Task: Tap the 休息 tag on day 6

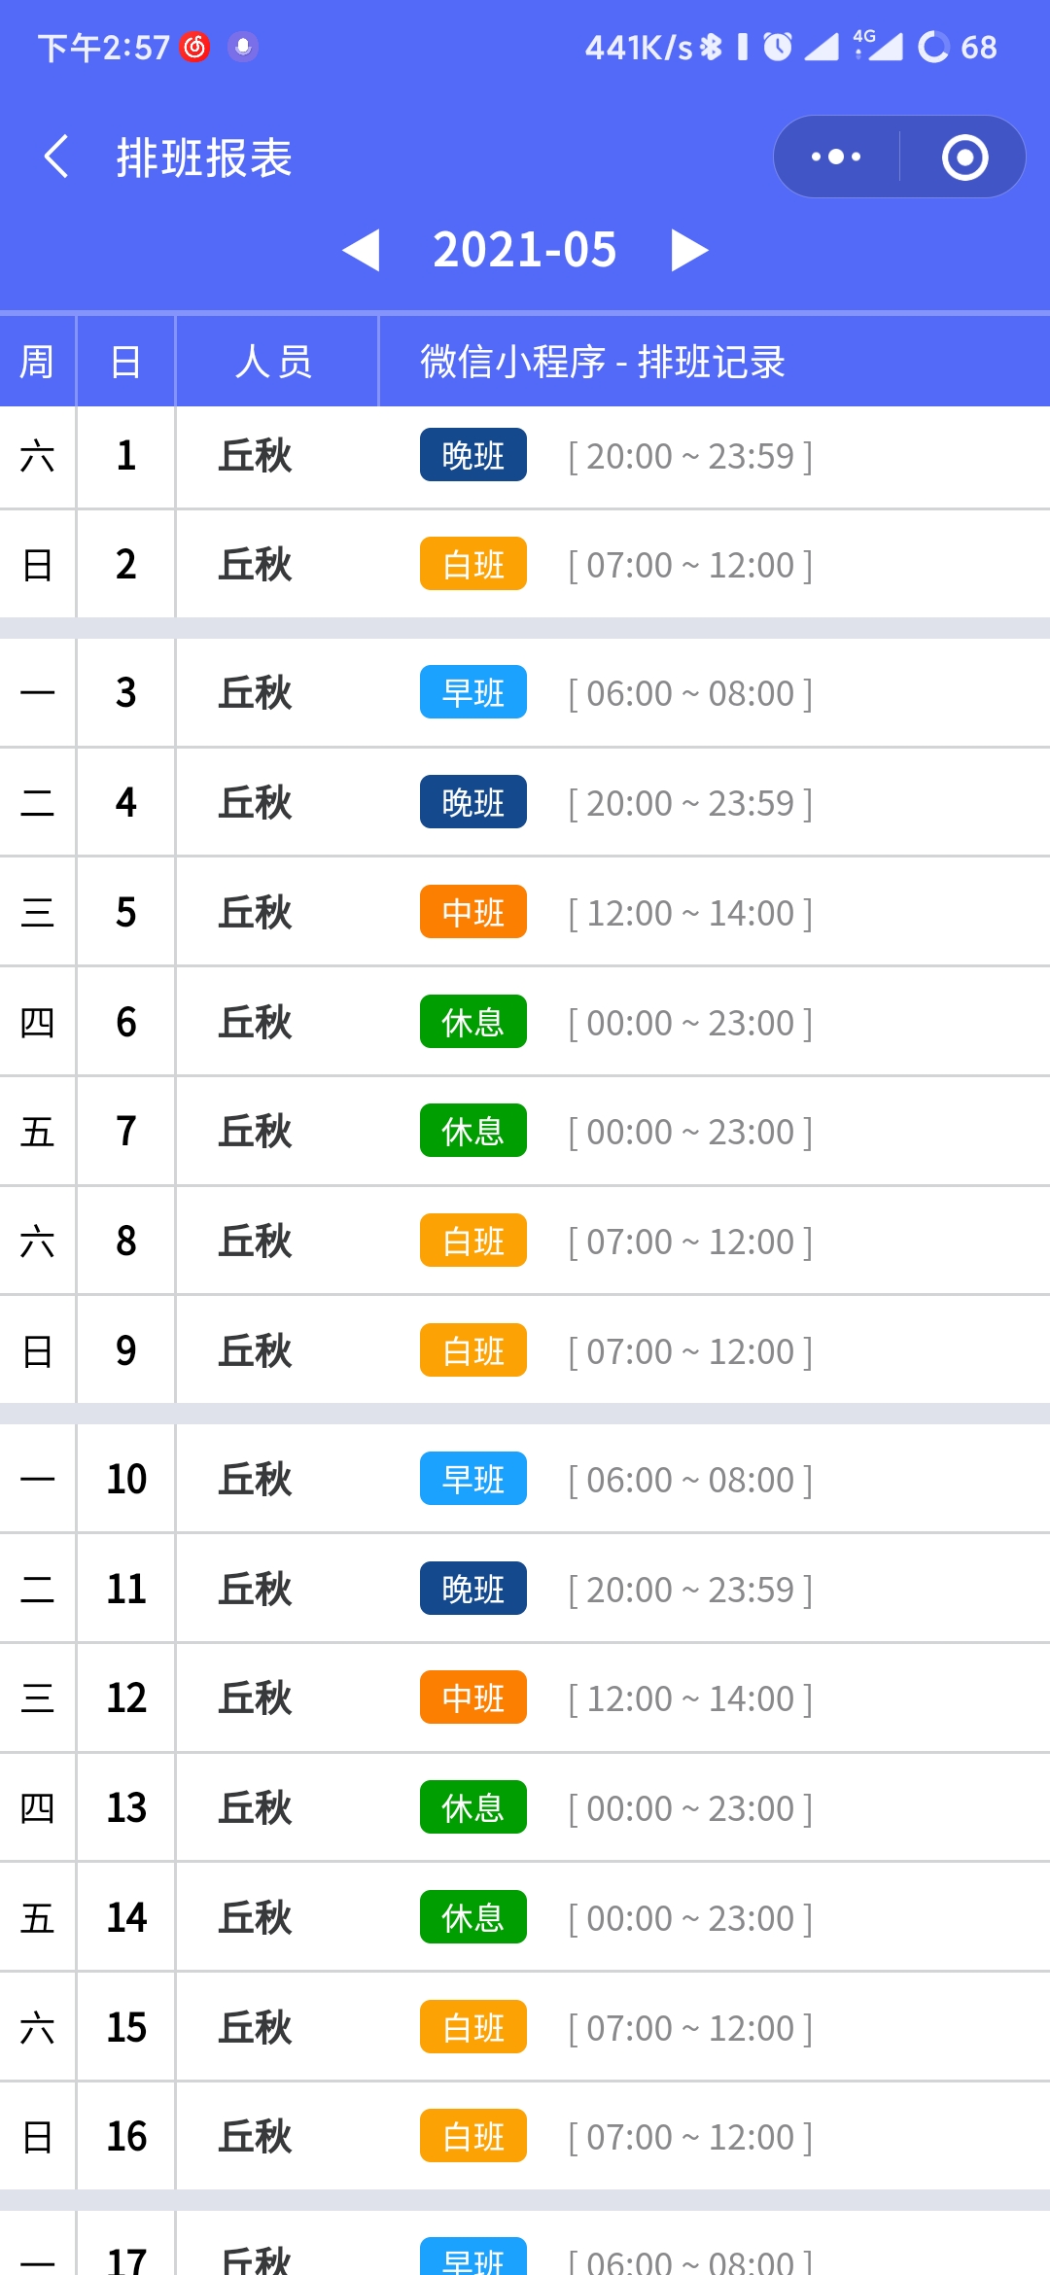Action: (x=473, y=1022)
